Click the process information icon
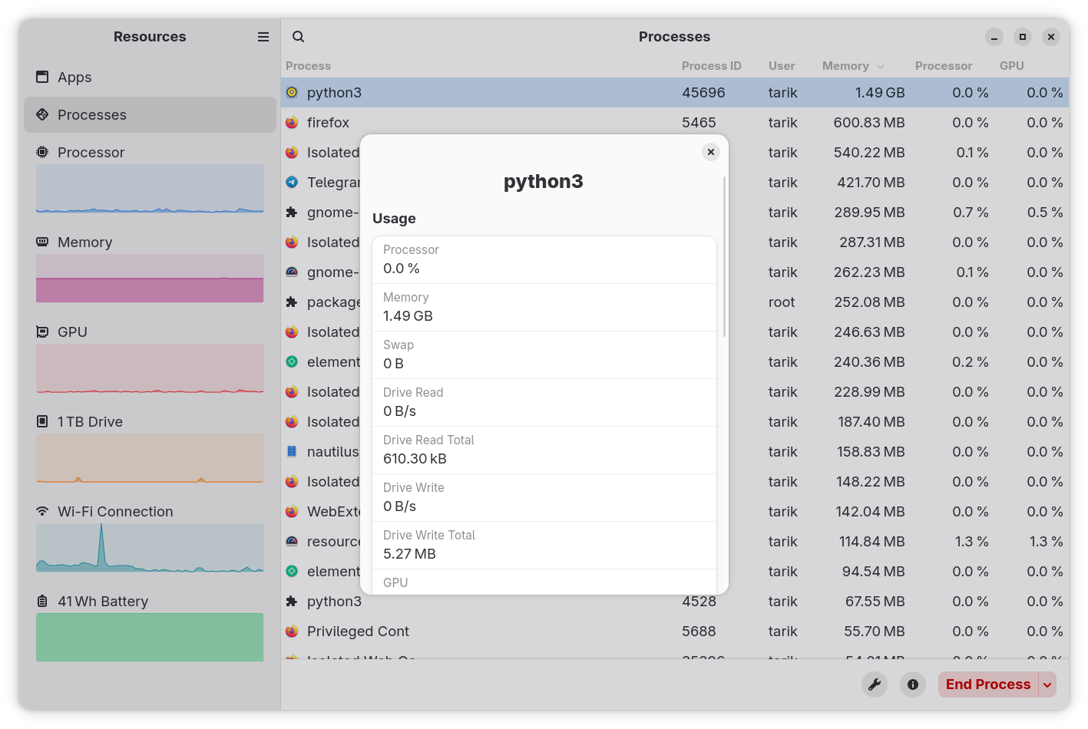The width and height of the screenshot is (1088, 729). click(912, 684)
